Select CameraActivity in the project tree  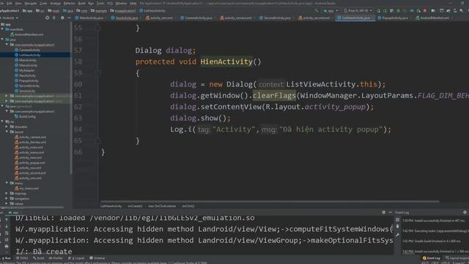[29, 50]
